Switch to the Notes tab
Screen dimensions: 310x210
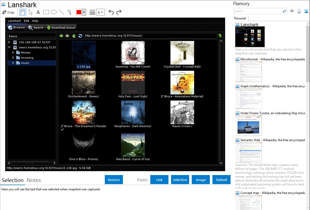click(34, 180)
